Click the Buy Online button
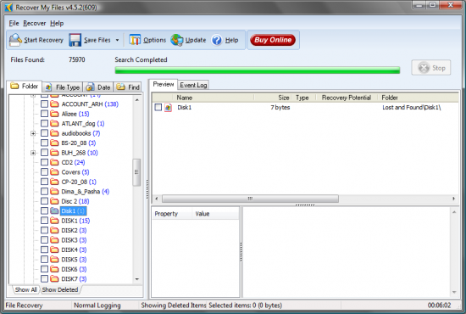 (x=273, y=40)
